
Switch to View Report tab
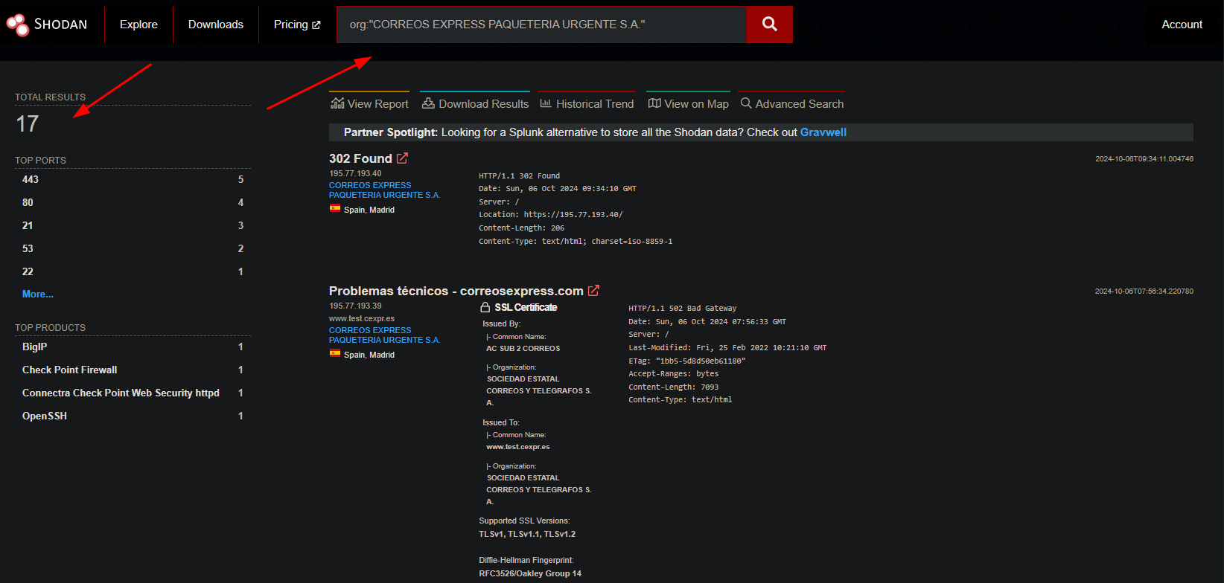coord(369,103)
